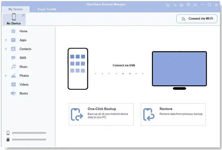The width and height of the screenshot is (222, 150).
Task: Click the Videos play icon
Action: (13, 84)
